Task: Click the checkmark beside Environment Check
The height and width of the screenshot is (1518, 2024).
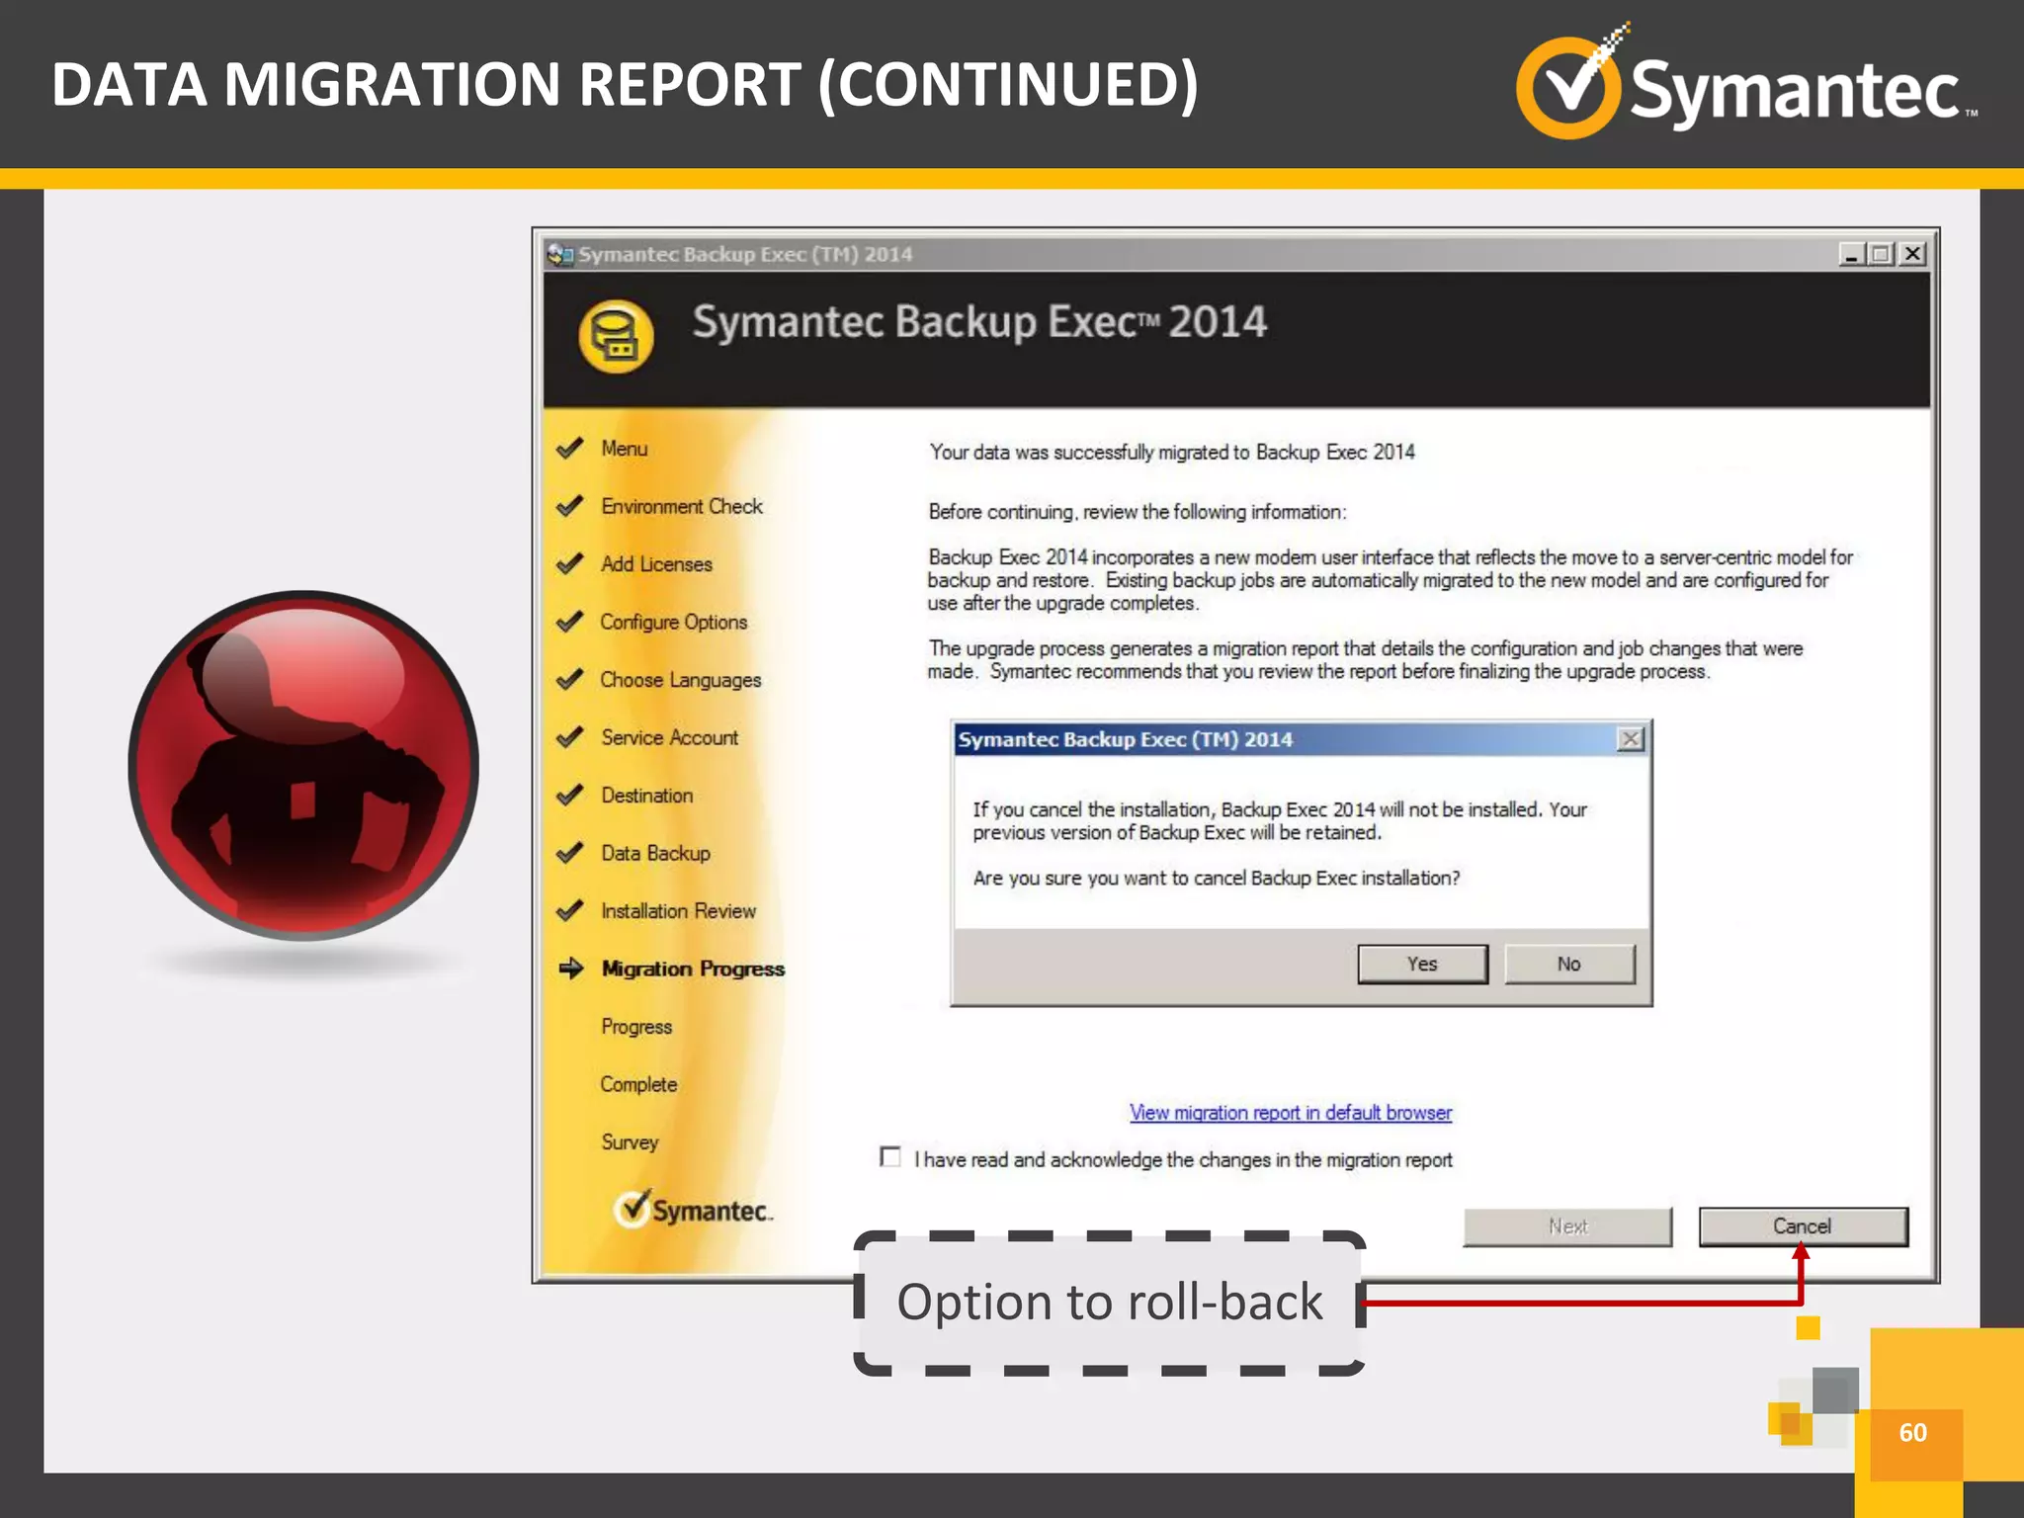Action: 570,506
